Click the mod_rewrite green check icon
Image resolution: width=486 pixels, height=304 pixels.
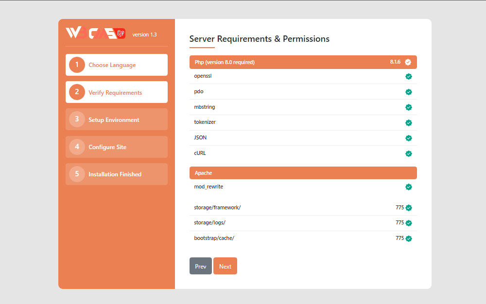pos(409,187)
